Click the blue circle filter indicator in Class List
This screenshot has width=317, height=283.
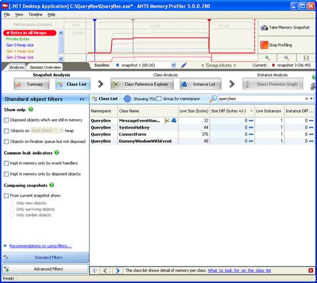coord(127,99)
